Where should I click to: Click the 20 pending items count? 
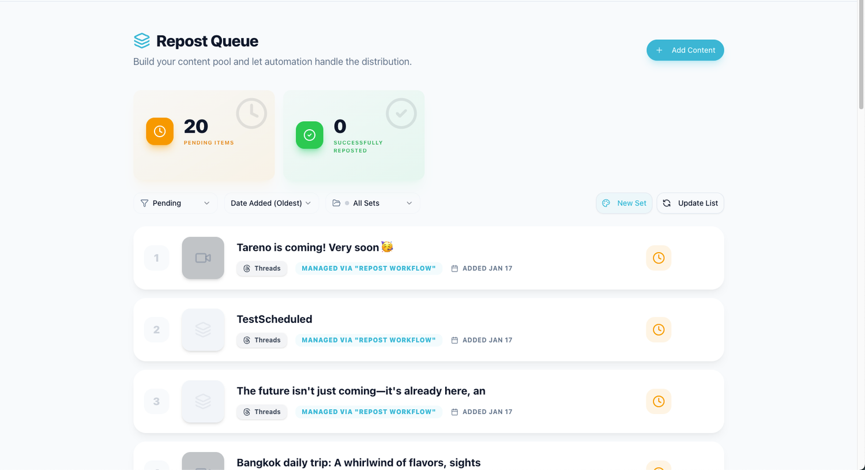click(x=196, y=126)
